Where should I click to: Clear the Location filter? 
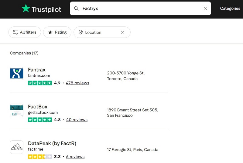[123, 32]
